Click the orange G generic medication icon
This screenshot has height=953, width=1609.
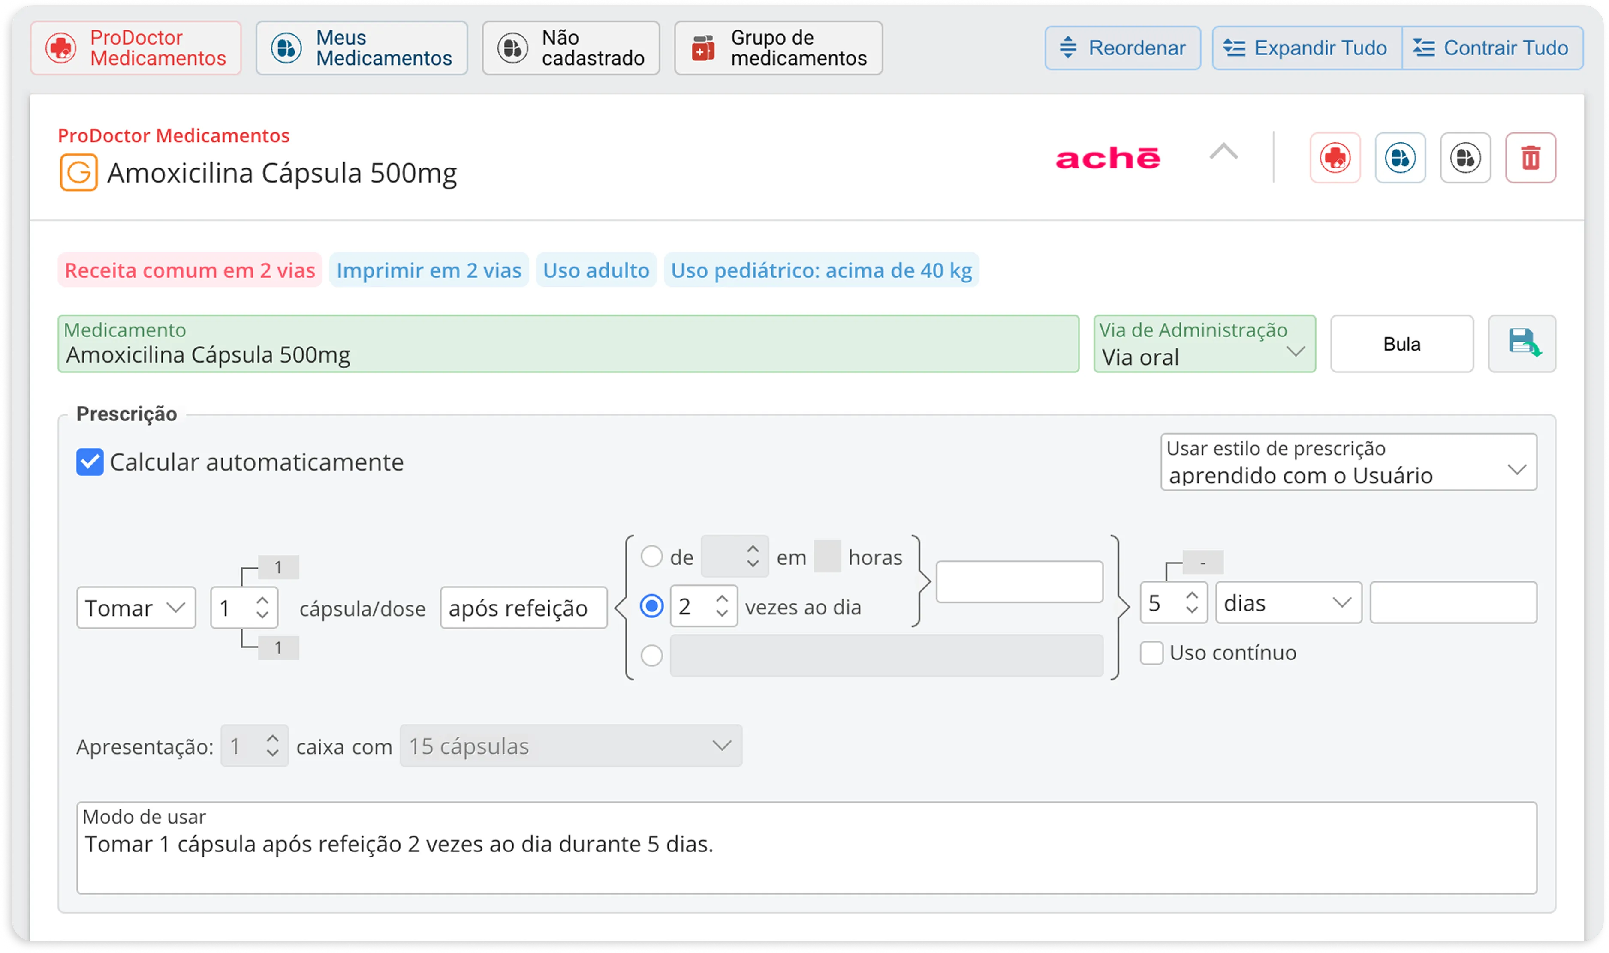click(x=78, y=173)
